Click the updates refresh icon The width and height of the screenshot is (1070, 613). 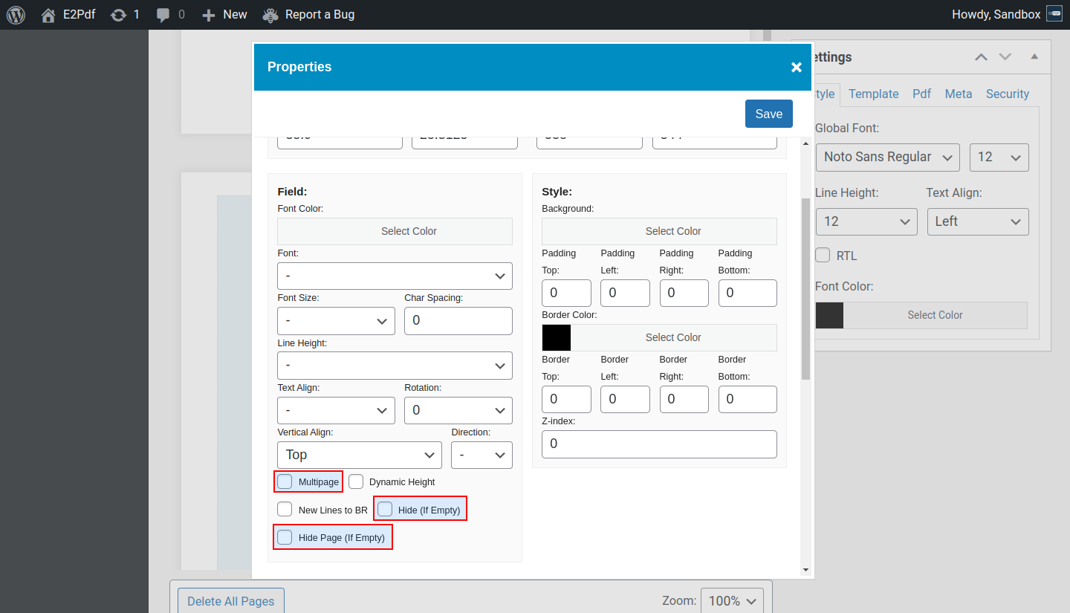pyautogui.click(x=118, y=15)
